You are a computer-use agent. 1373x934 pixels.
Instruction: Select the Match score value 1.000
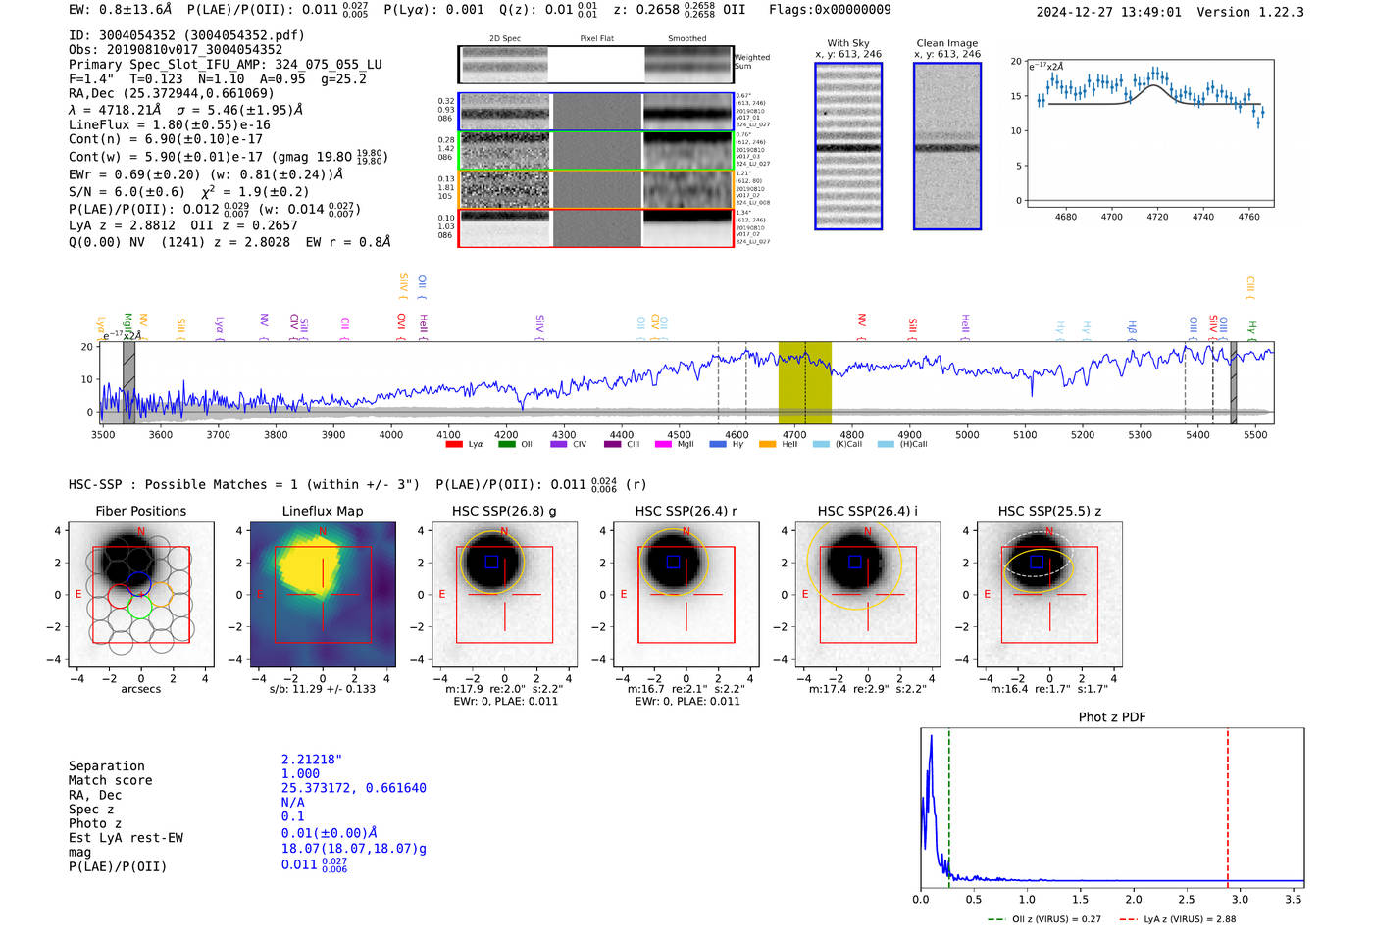click(300, 773)
